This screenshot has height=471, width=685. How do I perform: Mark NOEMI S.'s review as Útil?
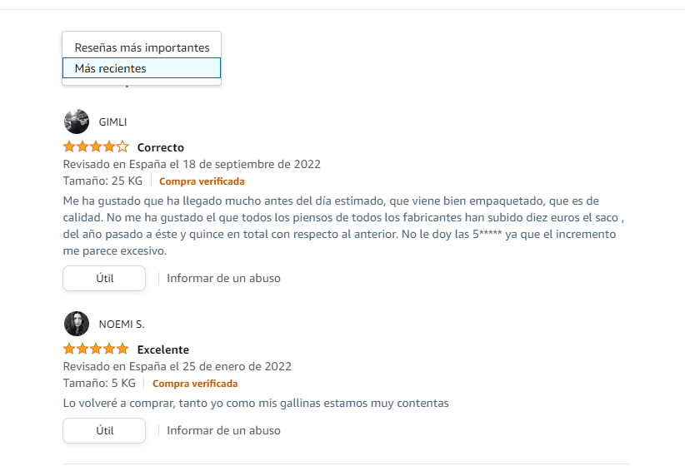(x=104, y=430)
